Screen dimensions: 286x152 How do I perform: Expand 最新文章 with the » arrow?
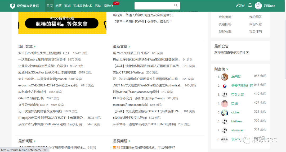pos(129,47)
